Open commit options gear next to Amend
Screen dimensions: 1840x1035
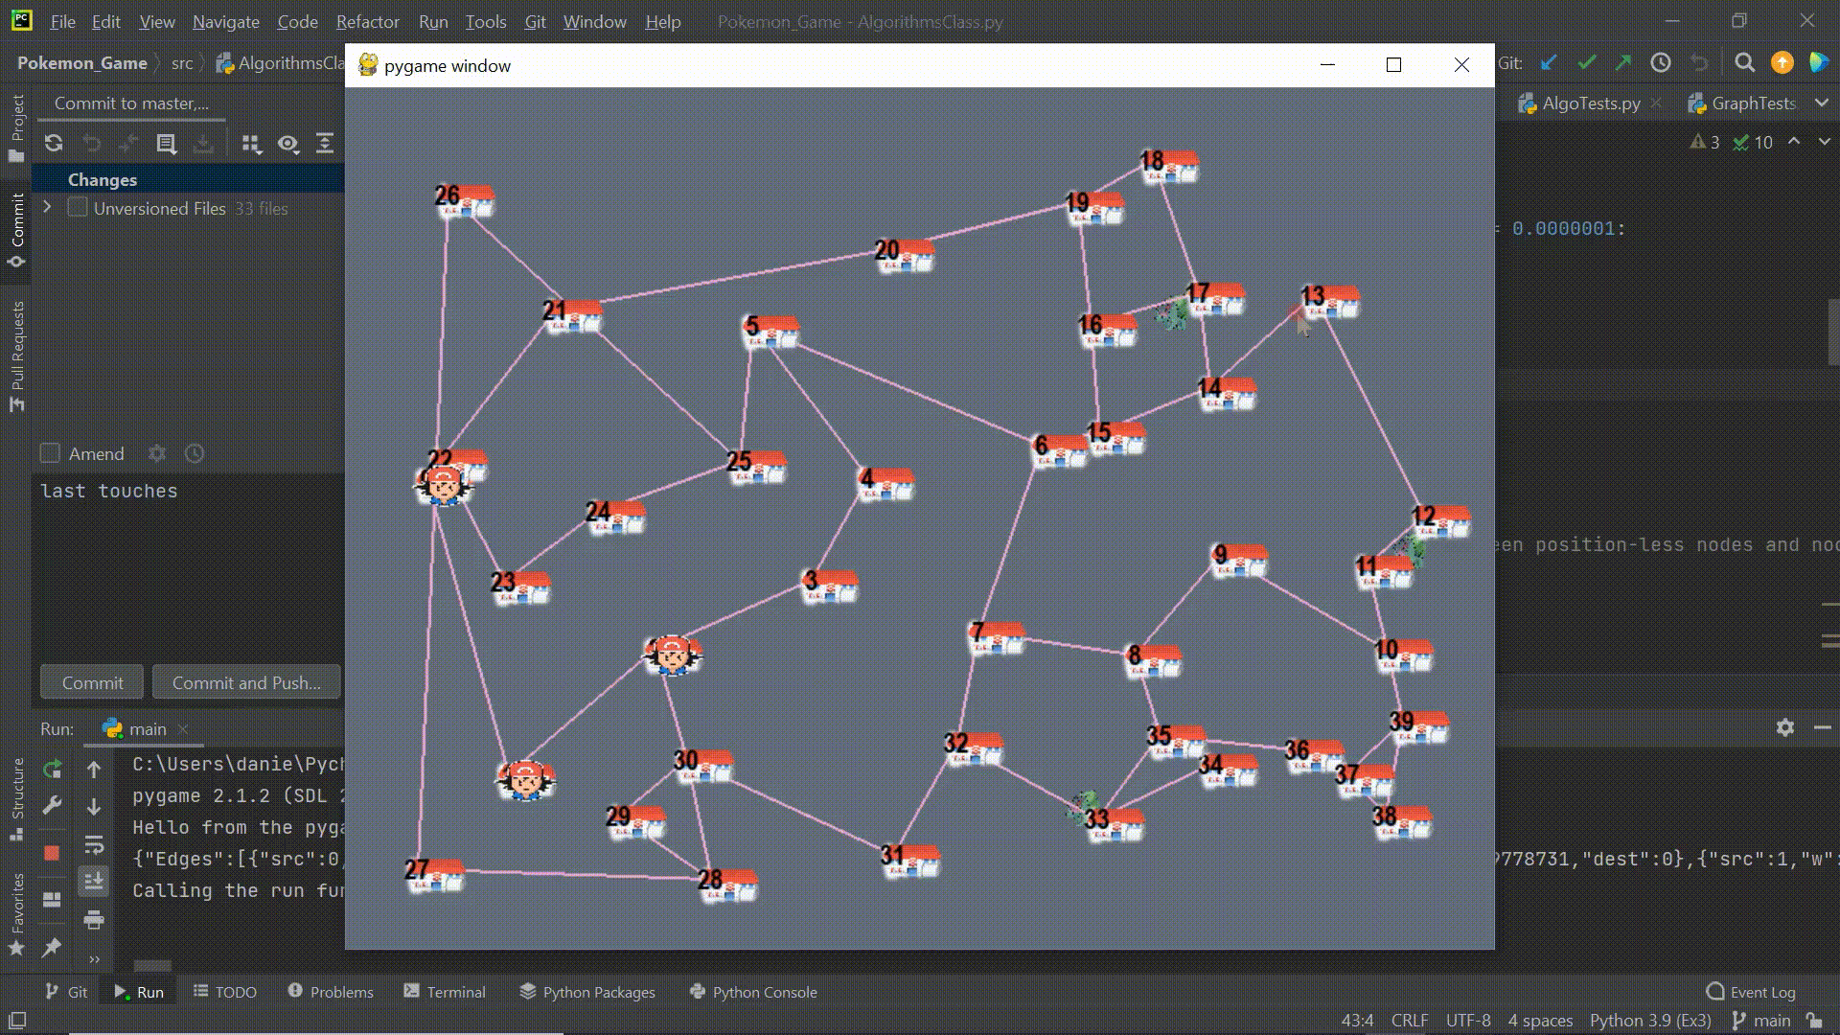tap(157, 453)
